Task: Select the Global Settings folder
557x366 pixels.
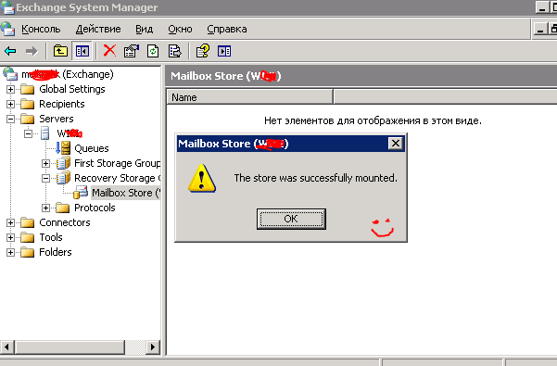Action: point(72,89)
